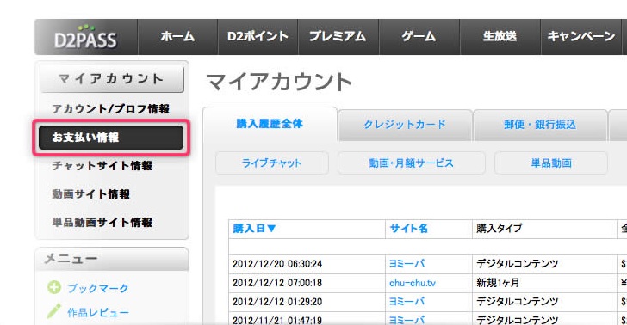Open the ホーム nav item
627x325 pixels.
[x=177, y=37]
